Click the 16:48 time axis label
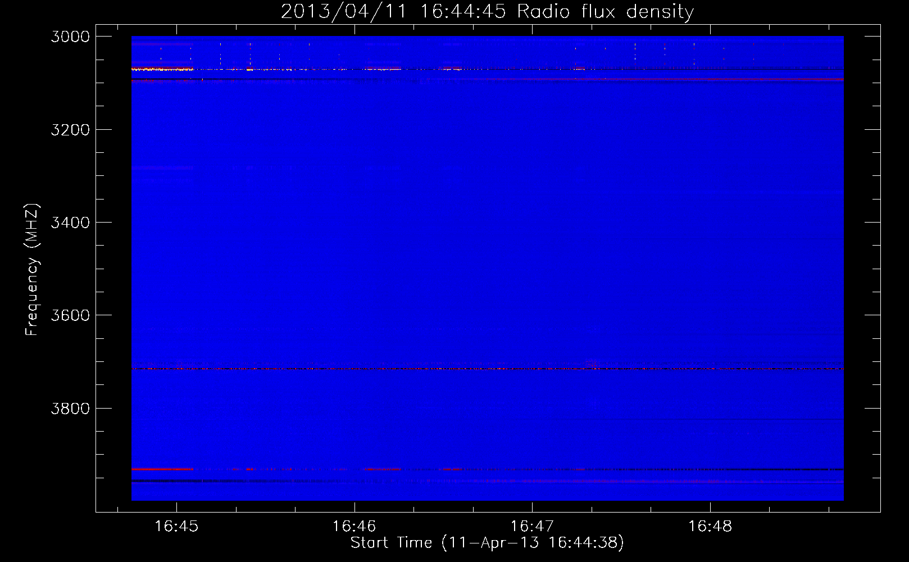Image resolution: width=909 pixels, height=562 pixels. pyautogui.click(x=710, y=527)
